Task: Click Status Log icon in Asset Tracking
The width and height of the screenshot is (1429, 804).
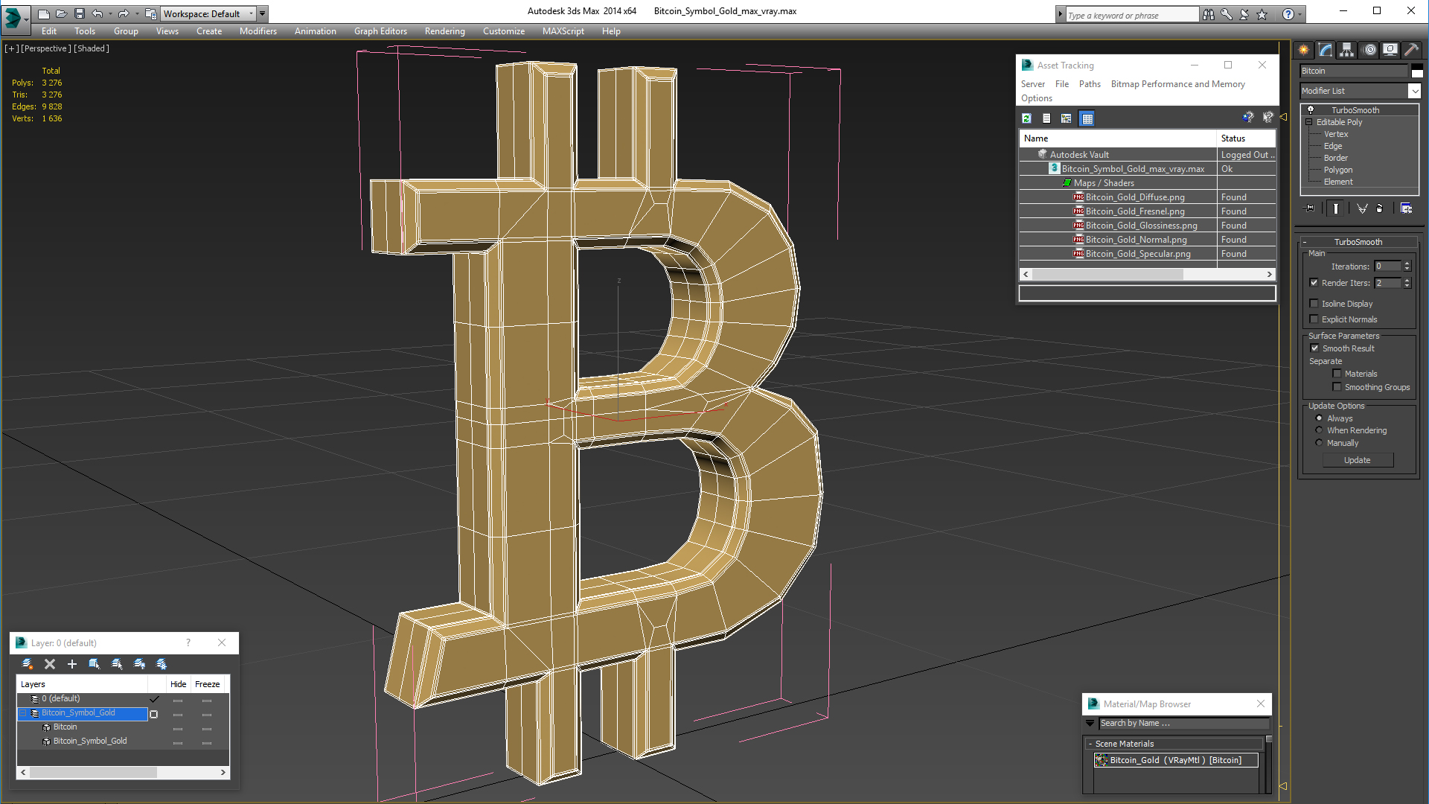Action: click(1046, 118)
